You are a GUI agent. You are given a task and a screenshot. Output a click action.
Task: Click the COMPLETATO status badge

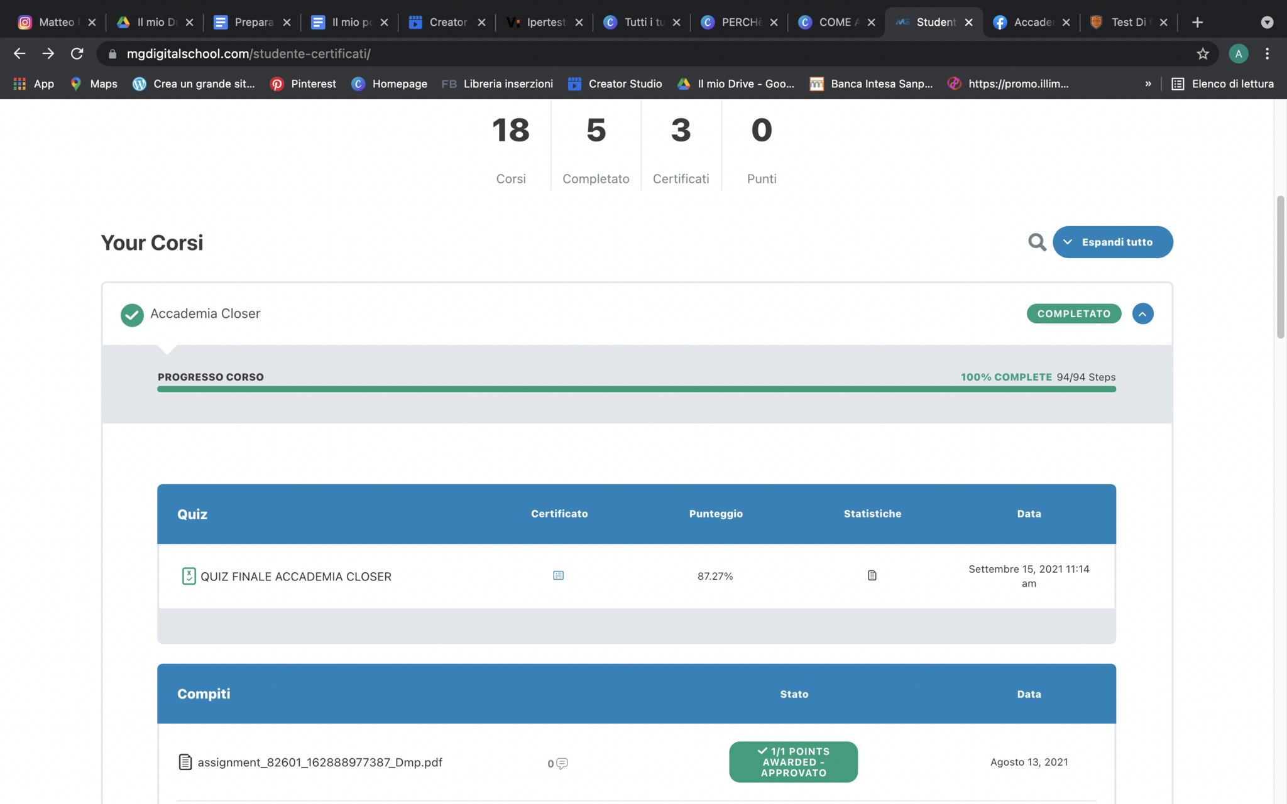pos(1073,313)
